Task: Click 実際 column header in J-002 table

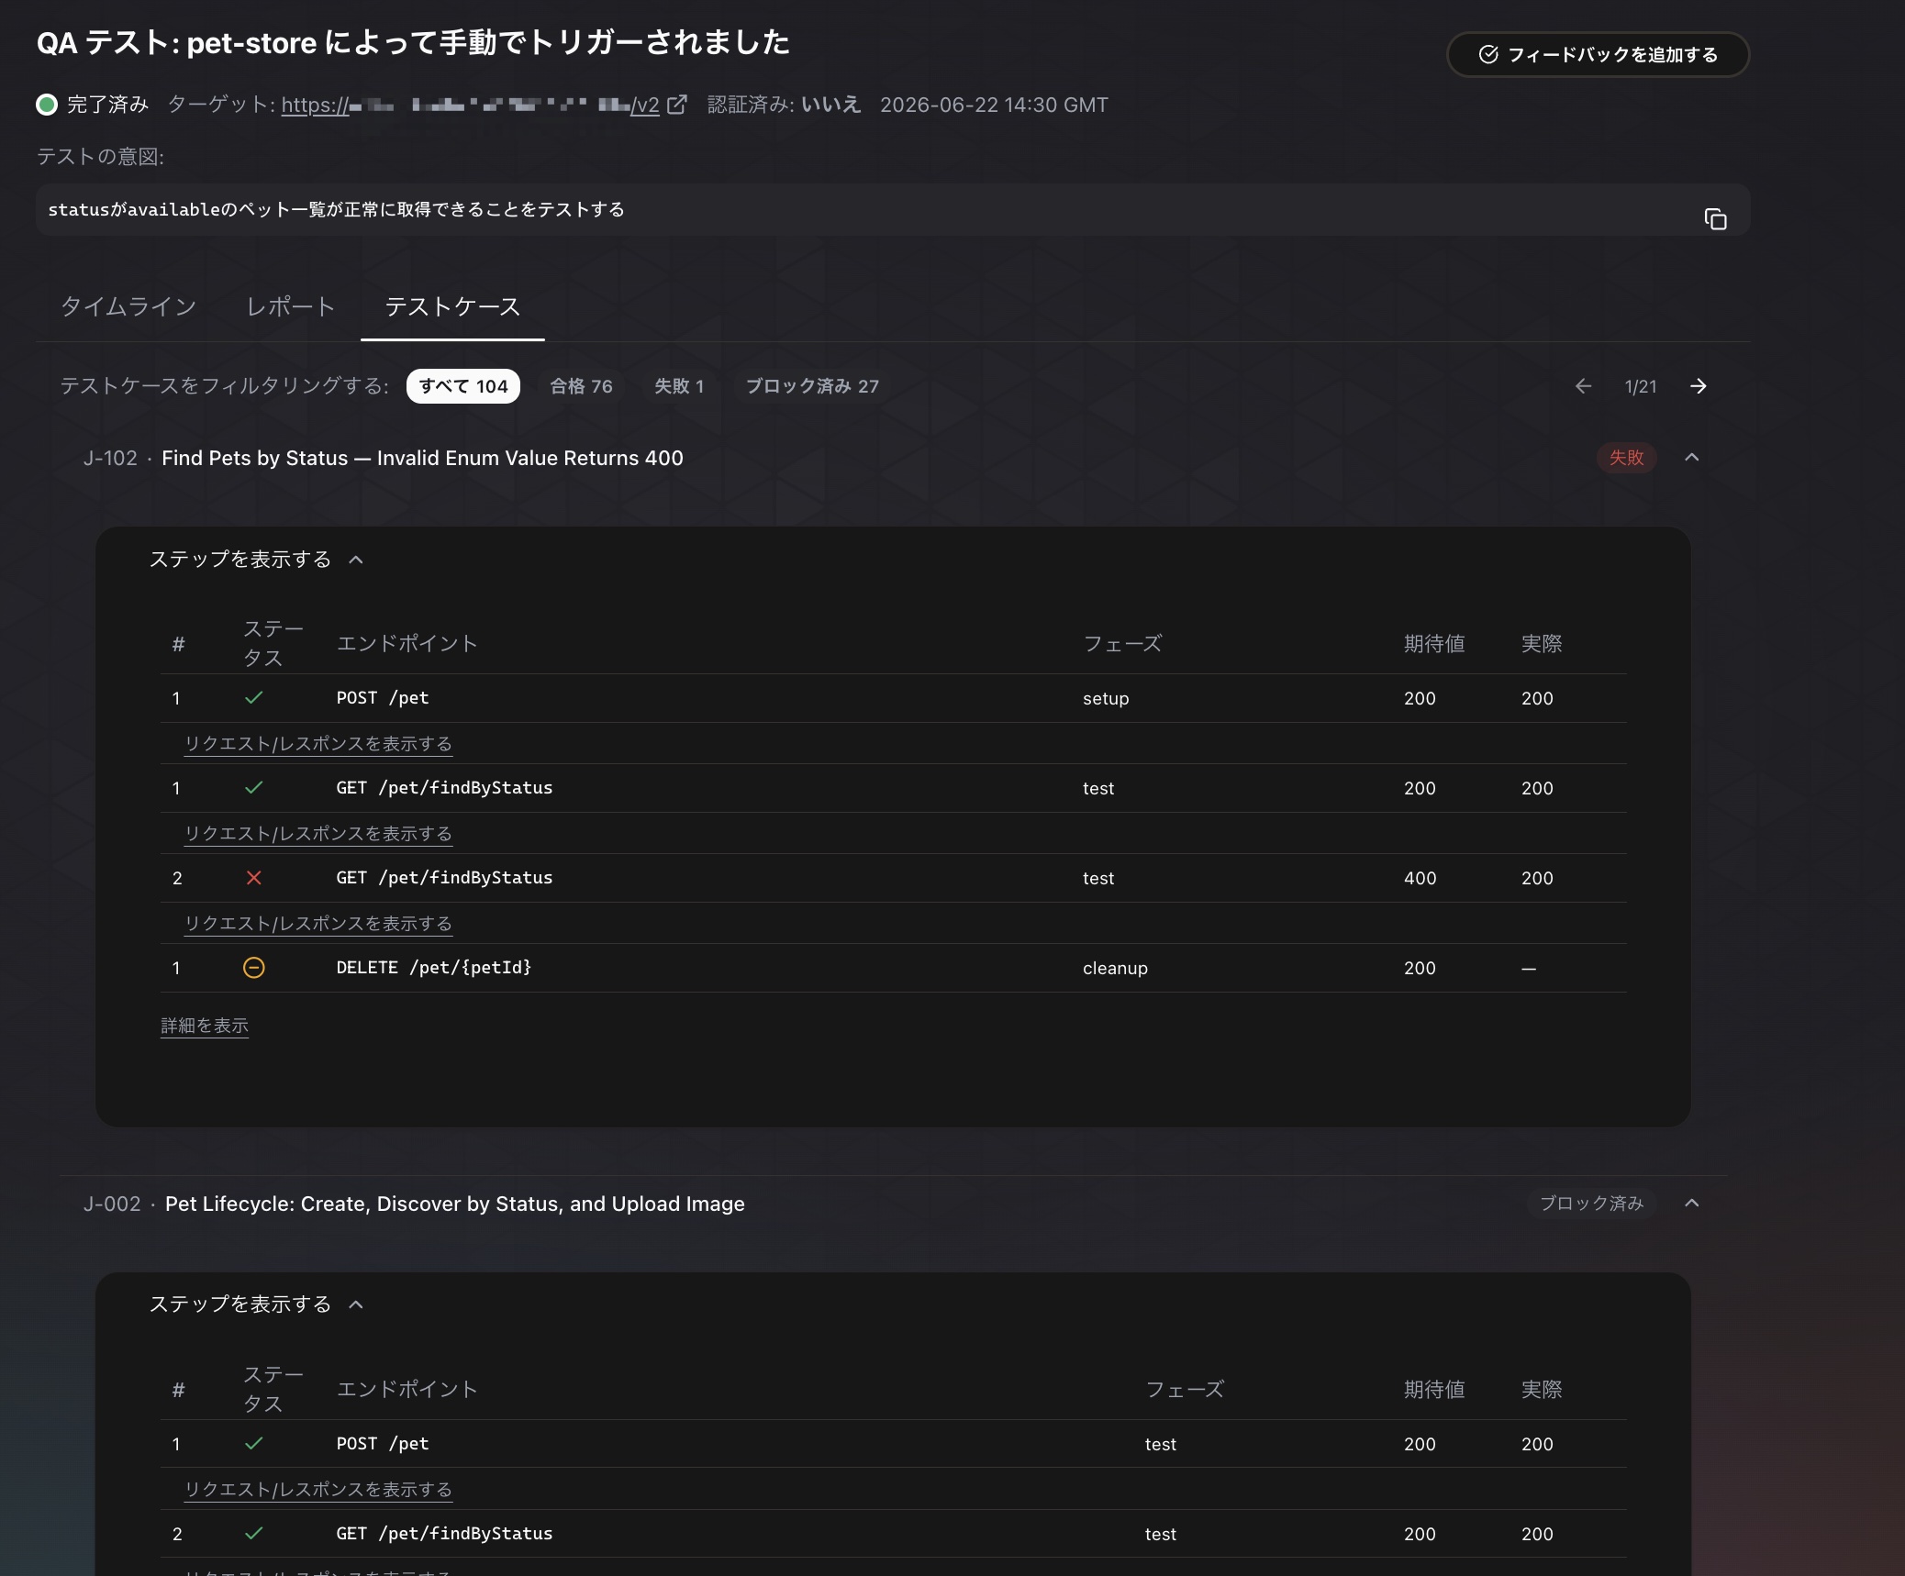Action: click(1542, 1390)
